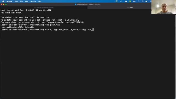Click the 'chsh -s /bin/zsh' text

point(67,20)
